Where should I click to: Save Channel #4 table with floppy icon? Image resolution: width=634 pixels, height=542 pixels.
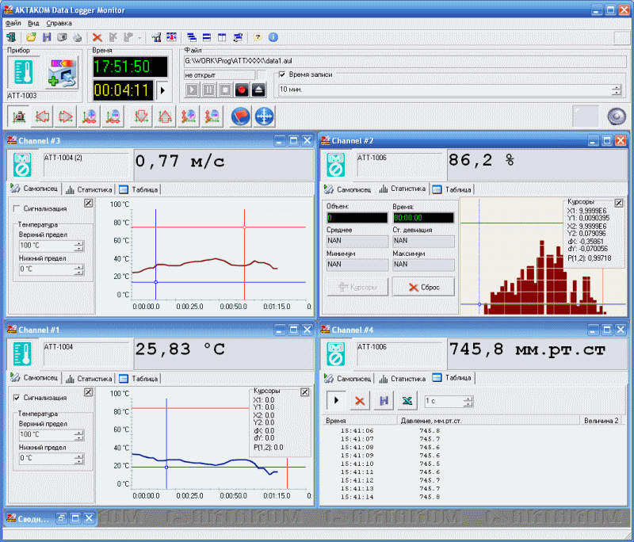(x=384, y=400)
